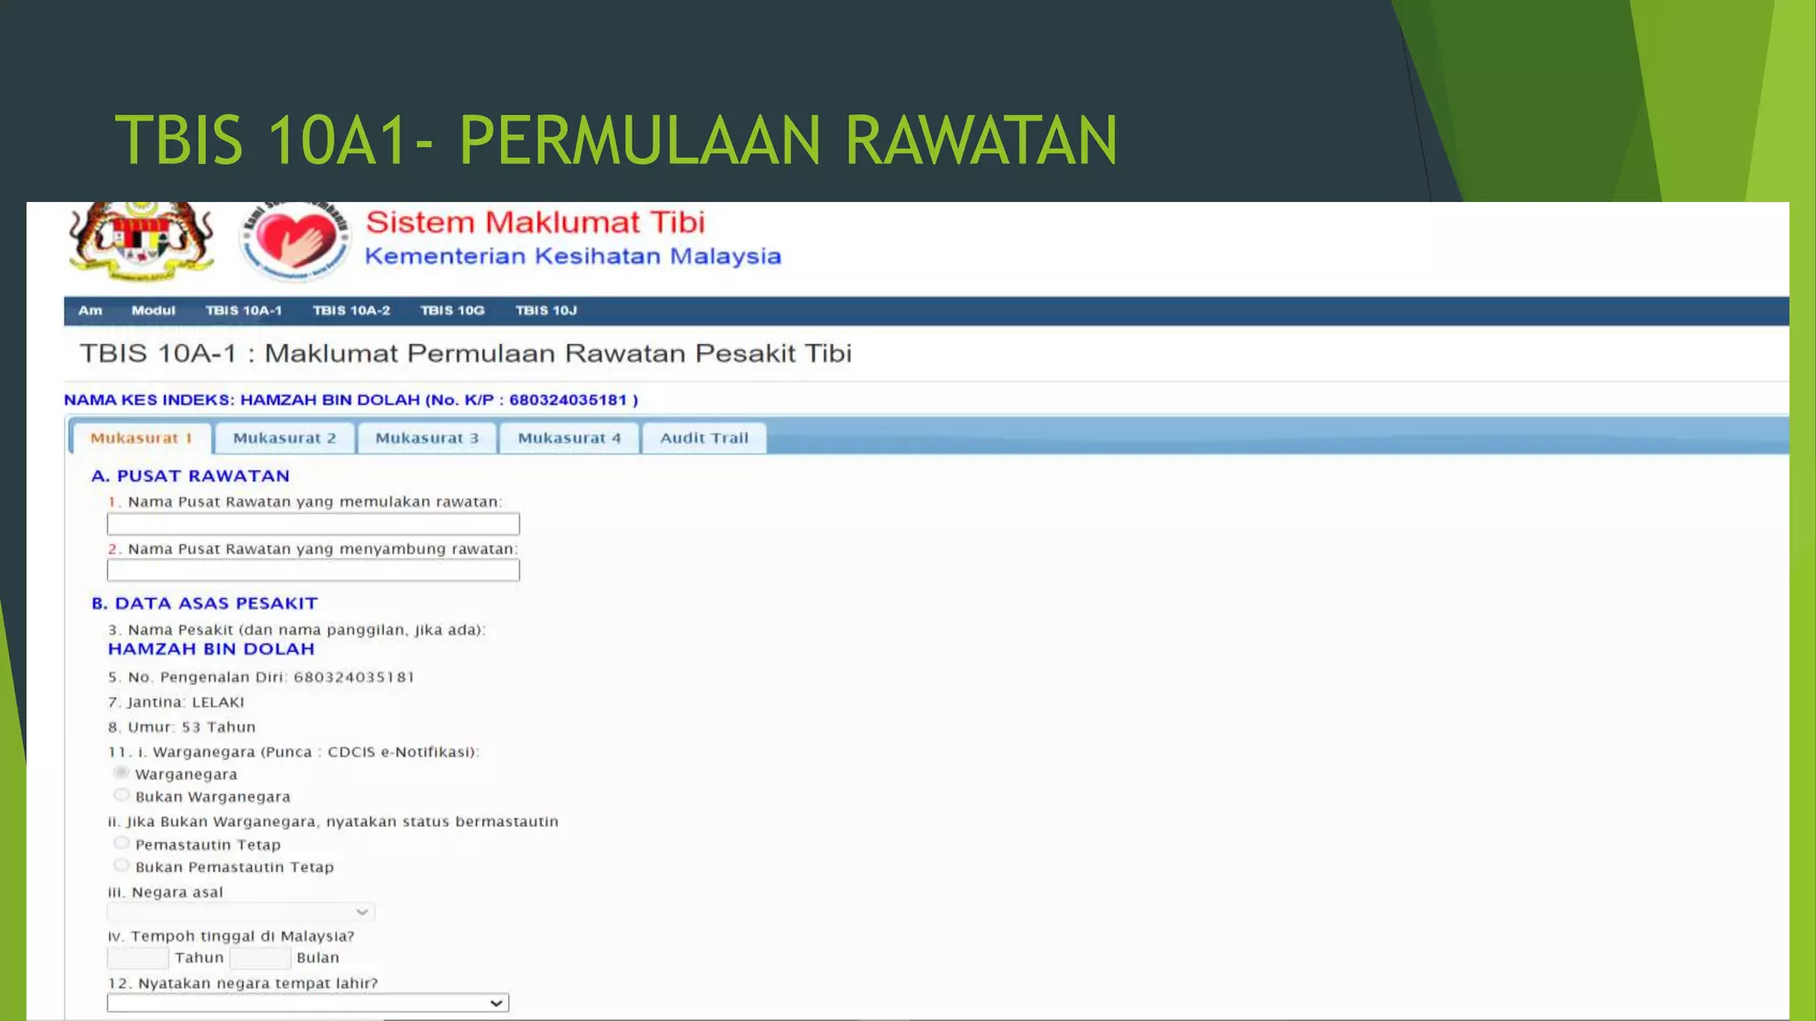Open the TBIS 10J menu
1816x1021 pixels.
(x=546, y=310)
